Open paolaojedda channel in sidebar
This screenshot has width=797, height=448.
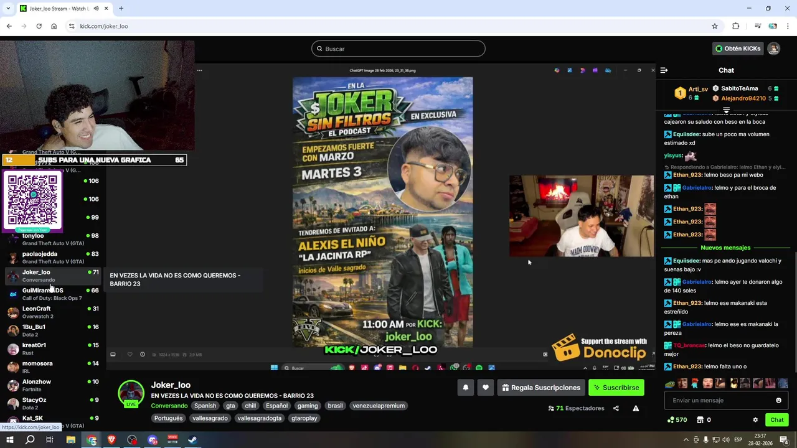pyautogui.click(x=52, y=258)
